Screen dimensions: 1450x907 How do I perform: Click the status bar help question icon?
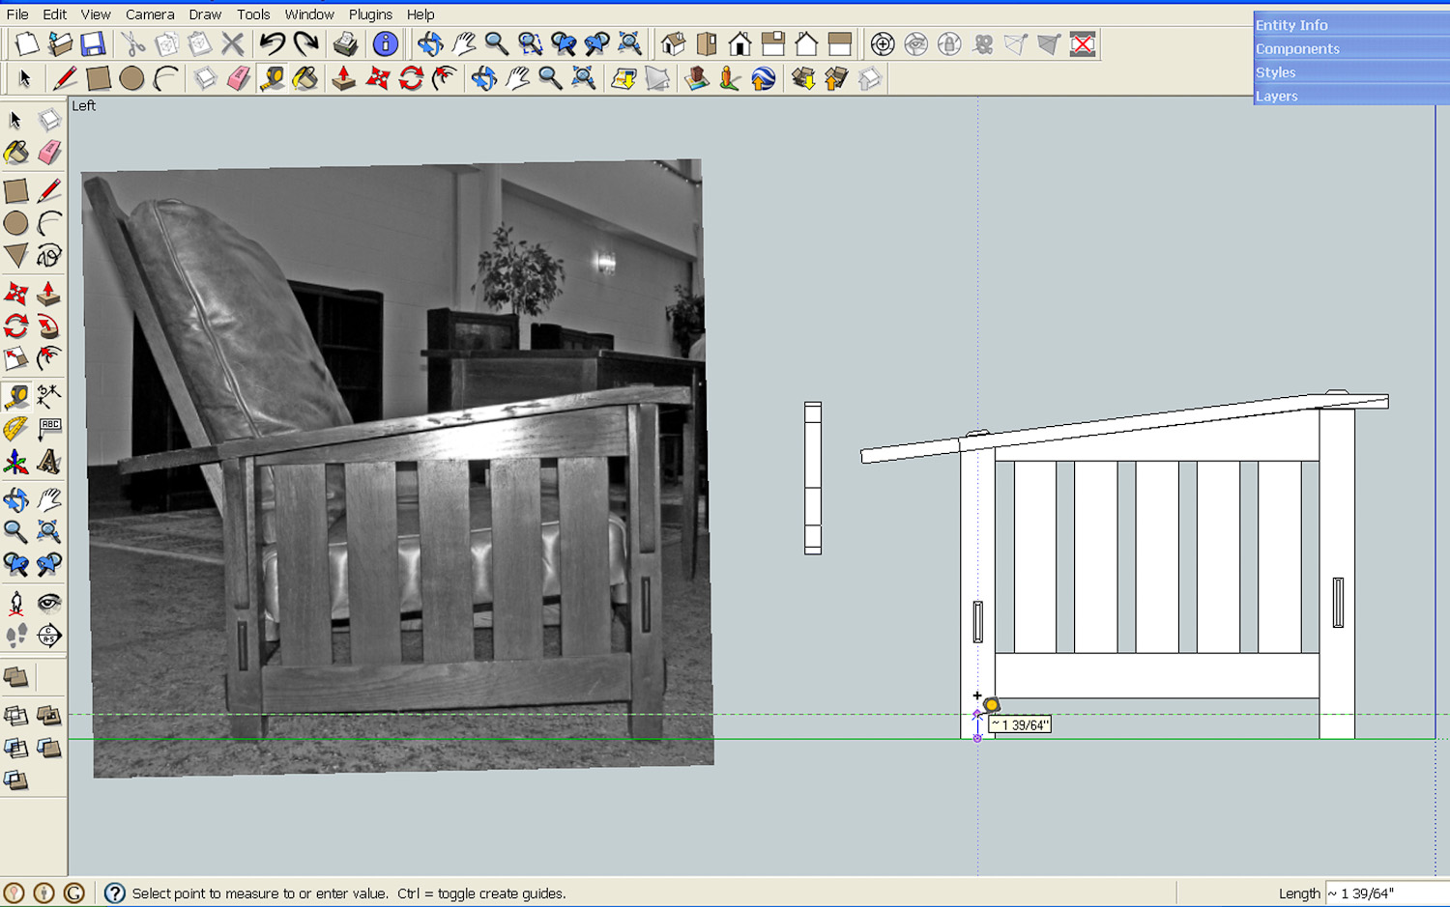click(x=114, y=893)
